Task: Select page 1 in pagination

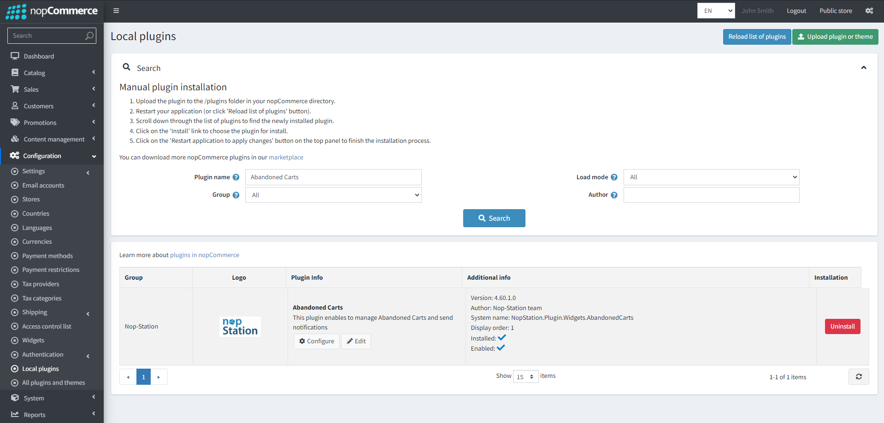Action: click(x=143, y=377)
